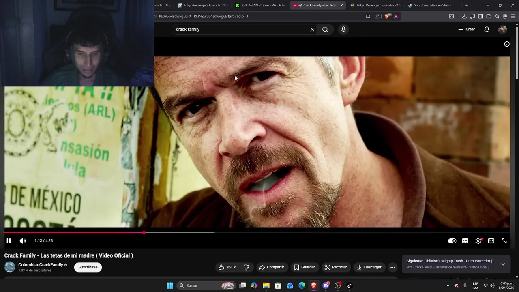The height and width of the screenshot is (292, 519).
Task: Click the red progress bar scrubber dot
Action: pos(144,232)
